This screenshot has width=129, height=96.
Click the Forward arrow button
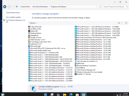coord(9,7)
